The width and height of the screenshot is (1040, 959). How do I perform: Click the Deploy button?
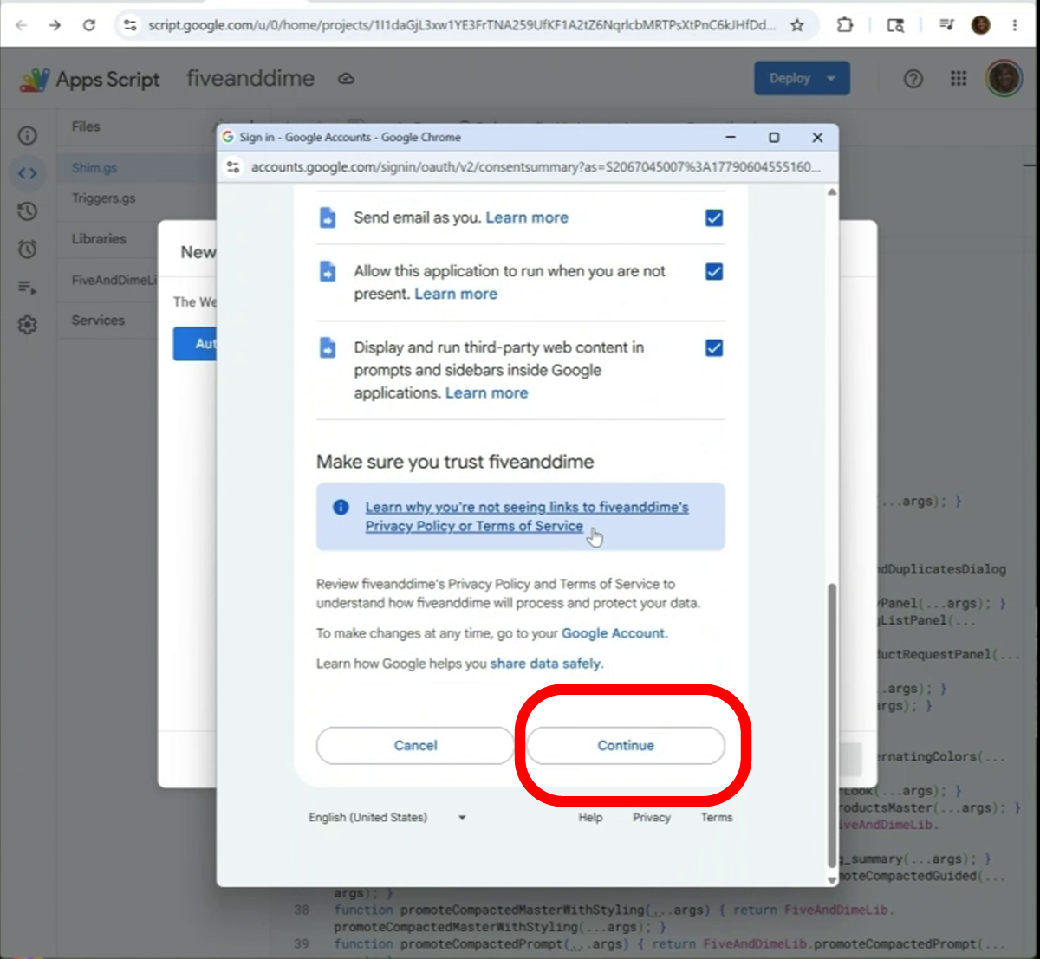(790, 78)
